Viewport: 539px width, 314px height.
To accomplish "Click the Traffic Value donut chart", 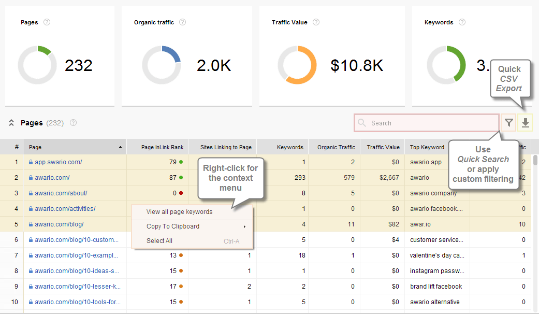I will [297, 65].
